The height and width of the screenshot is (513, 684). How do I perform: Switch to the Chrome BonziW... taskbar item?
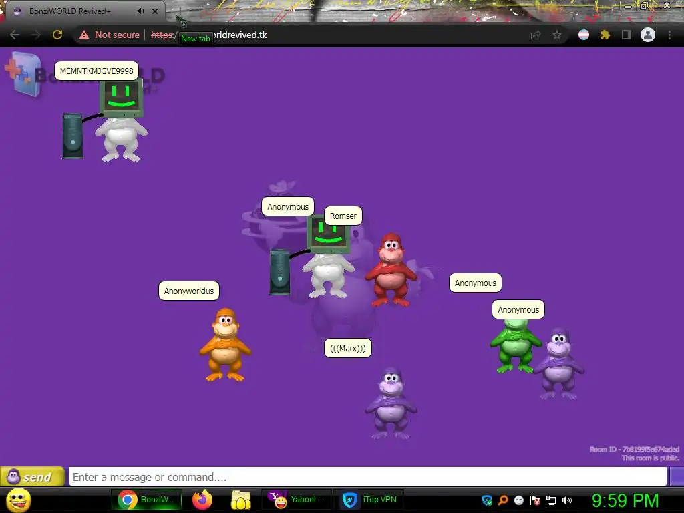[146, 500]
